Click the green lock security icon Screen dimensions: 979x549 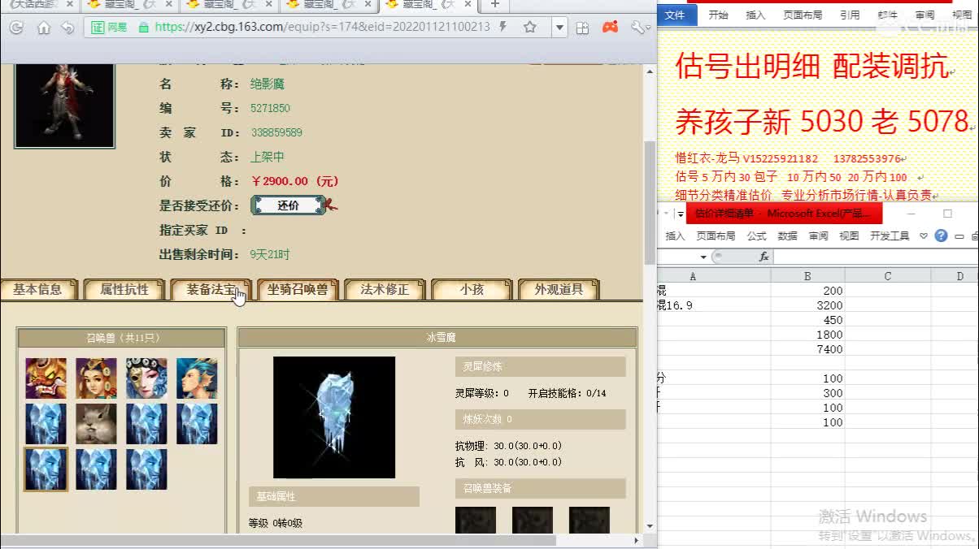pyautogui.click(x=144, y=27)
